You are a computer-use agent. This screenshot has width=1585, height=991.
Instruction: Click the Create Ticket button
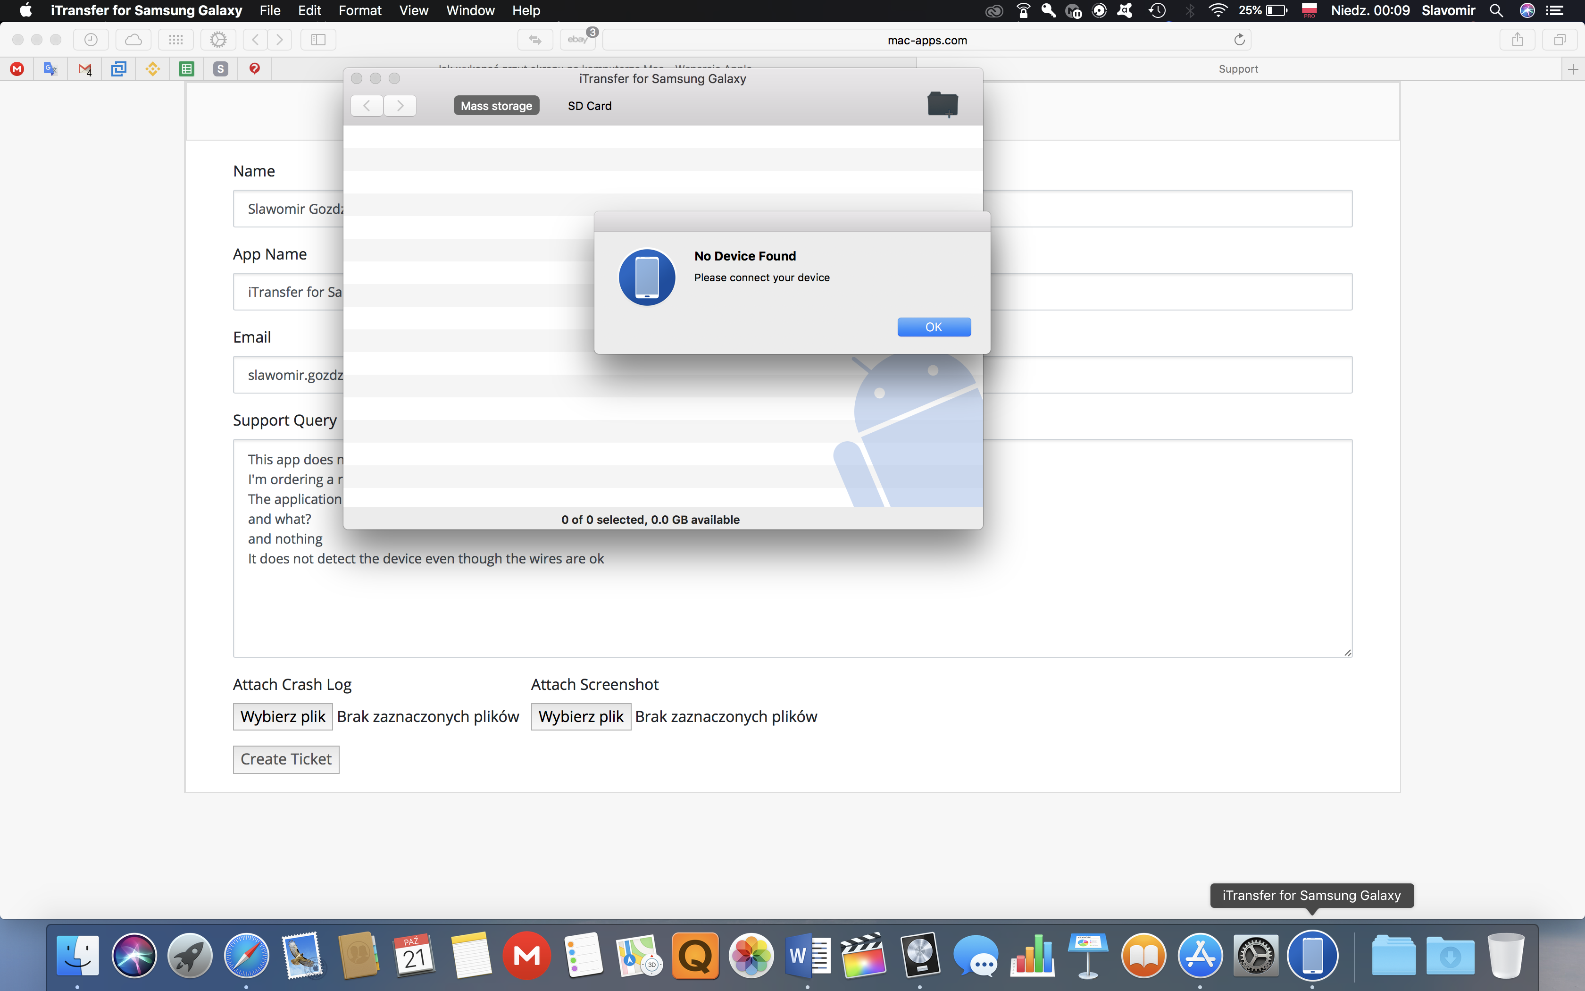point(286,759)
